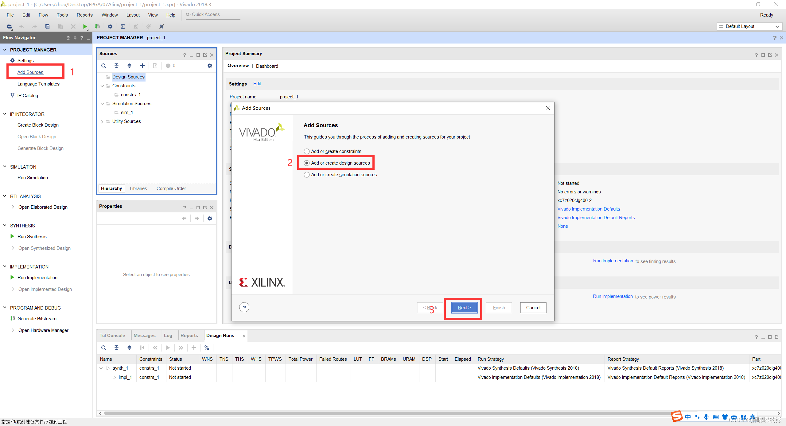Select Add or create constraints option
786x426 pixels.
[333, 151]
